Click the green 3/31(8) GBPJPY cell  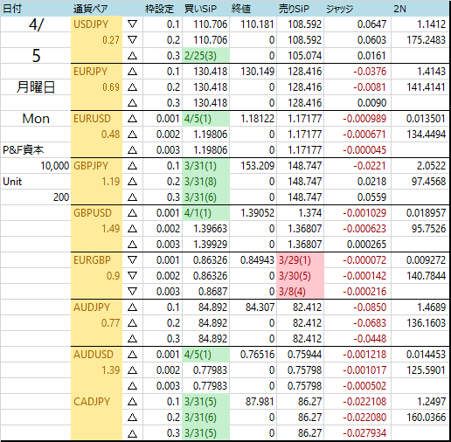pyautogui.click(x=206, y=182)
